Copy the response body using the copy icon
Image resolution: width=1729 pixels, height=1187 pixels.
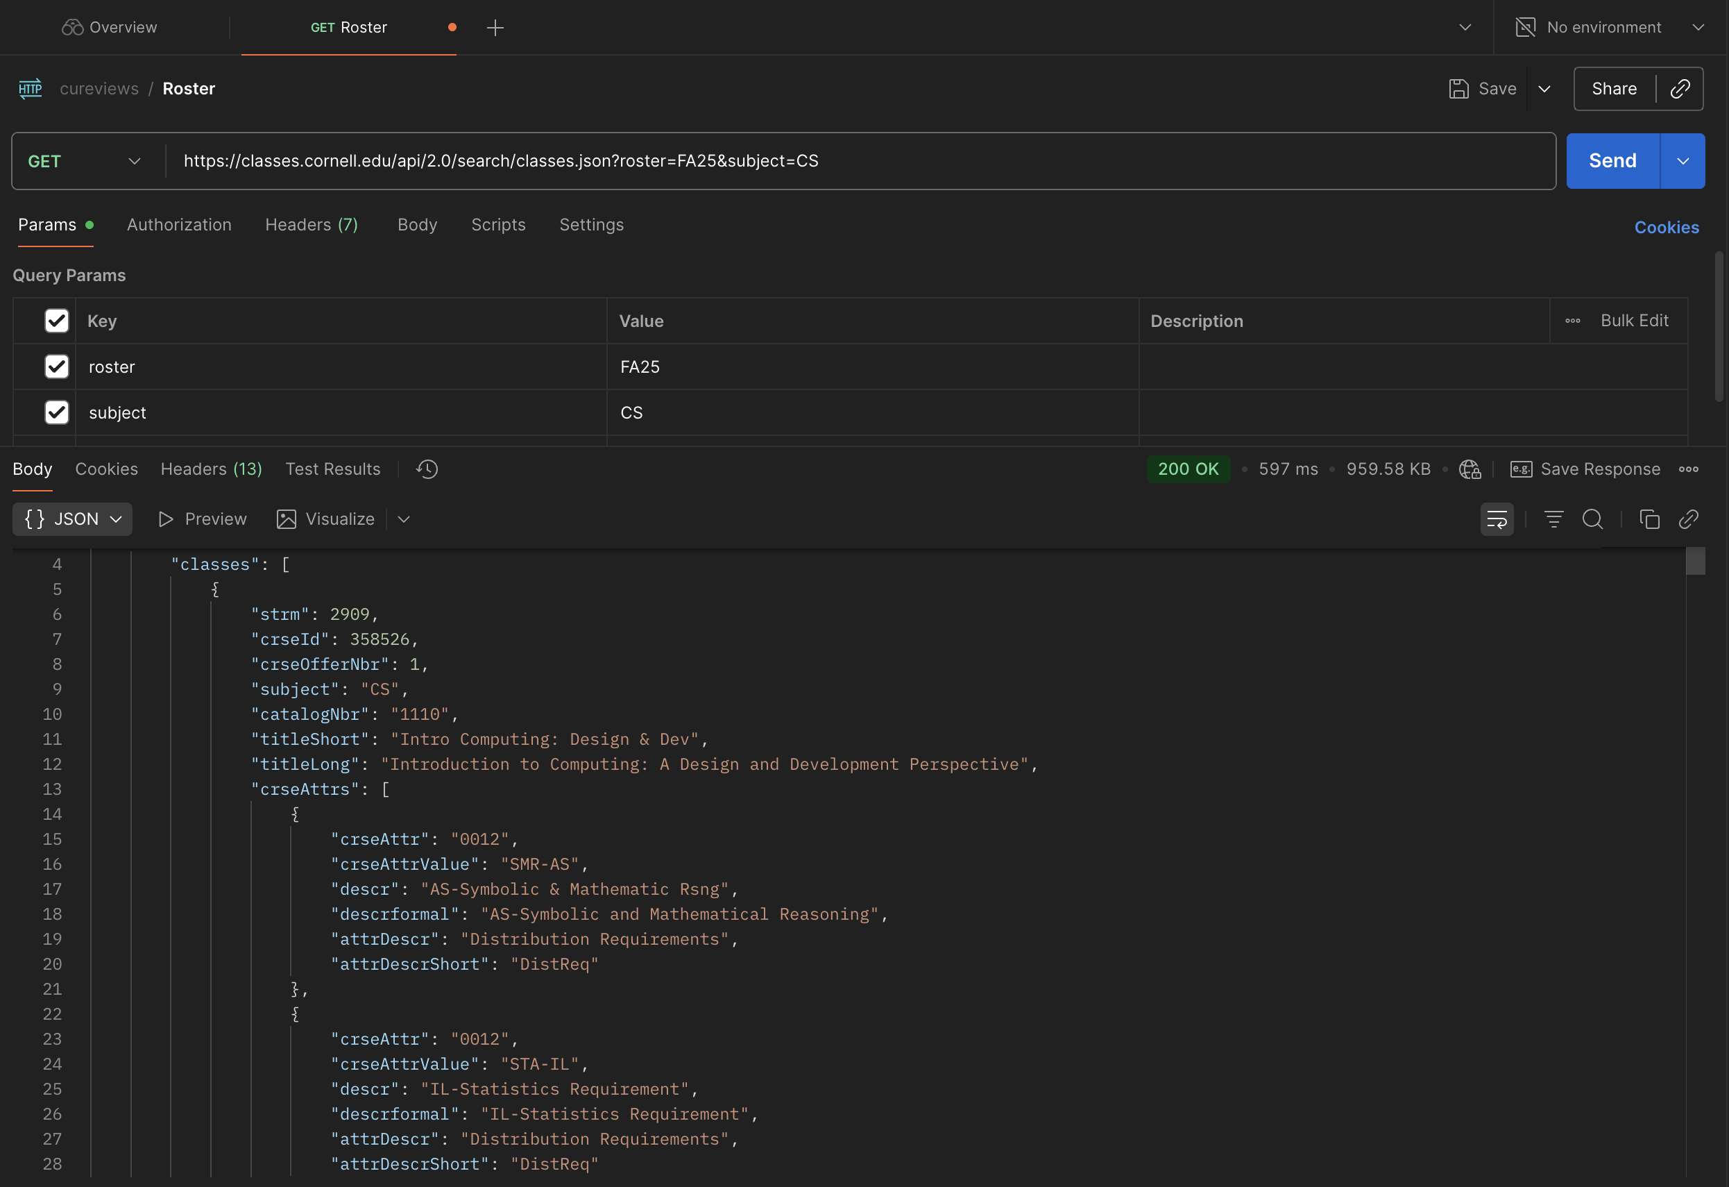click(1650, 519)
